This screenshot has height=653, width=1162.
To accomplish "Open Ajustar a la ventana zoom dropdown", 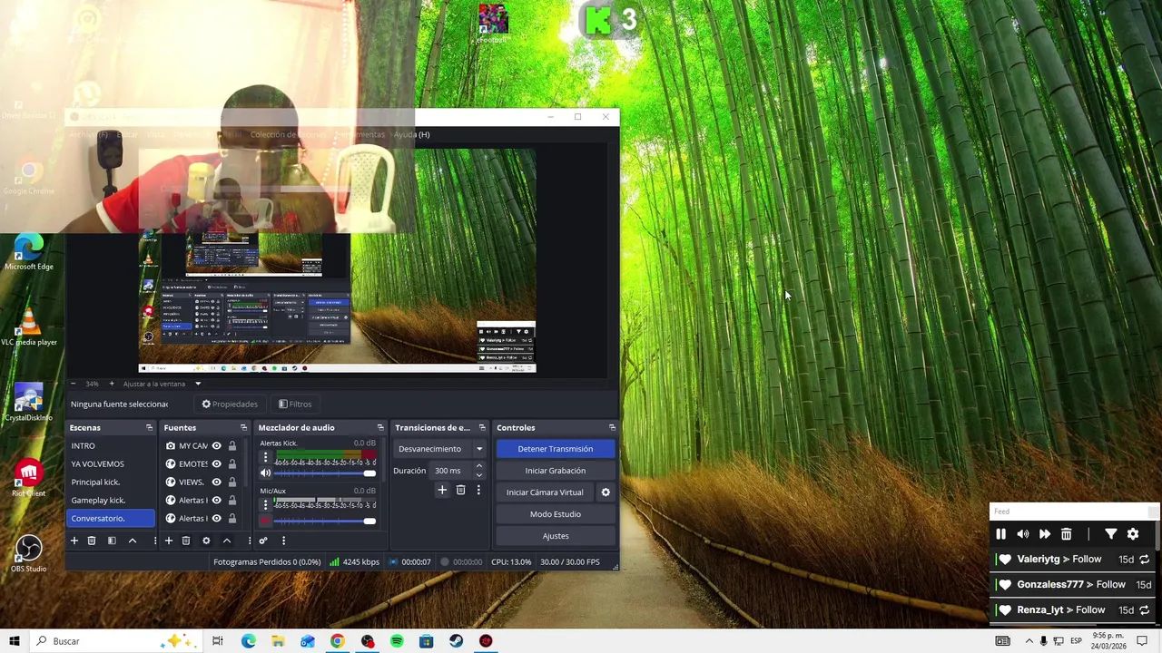I will click(x=162, y=384).
